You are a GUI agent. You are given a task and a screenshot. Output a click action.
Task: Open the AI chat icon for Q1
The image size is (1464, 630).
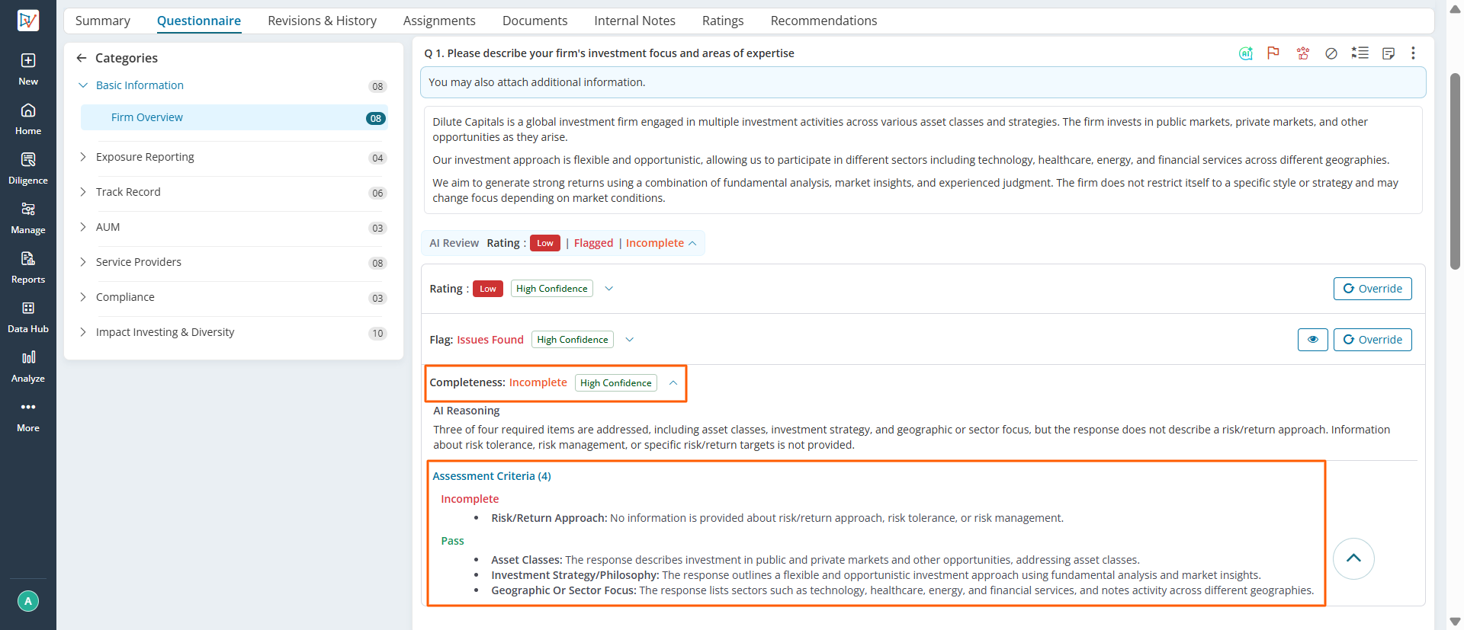(1246, 53)
